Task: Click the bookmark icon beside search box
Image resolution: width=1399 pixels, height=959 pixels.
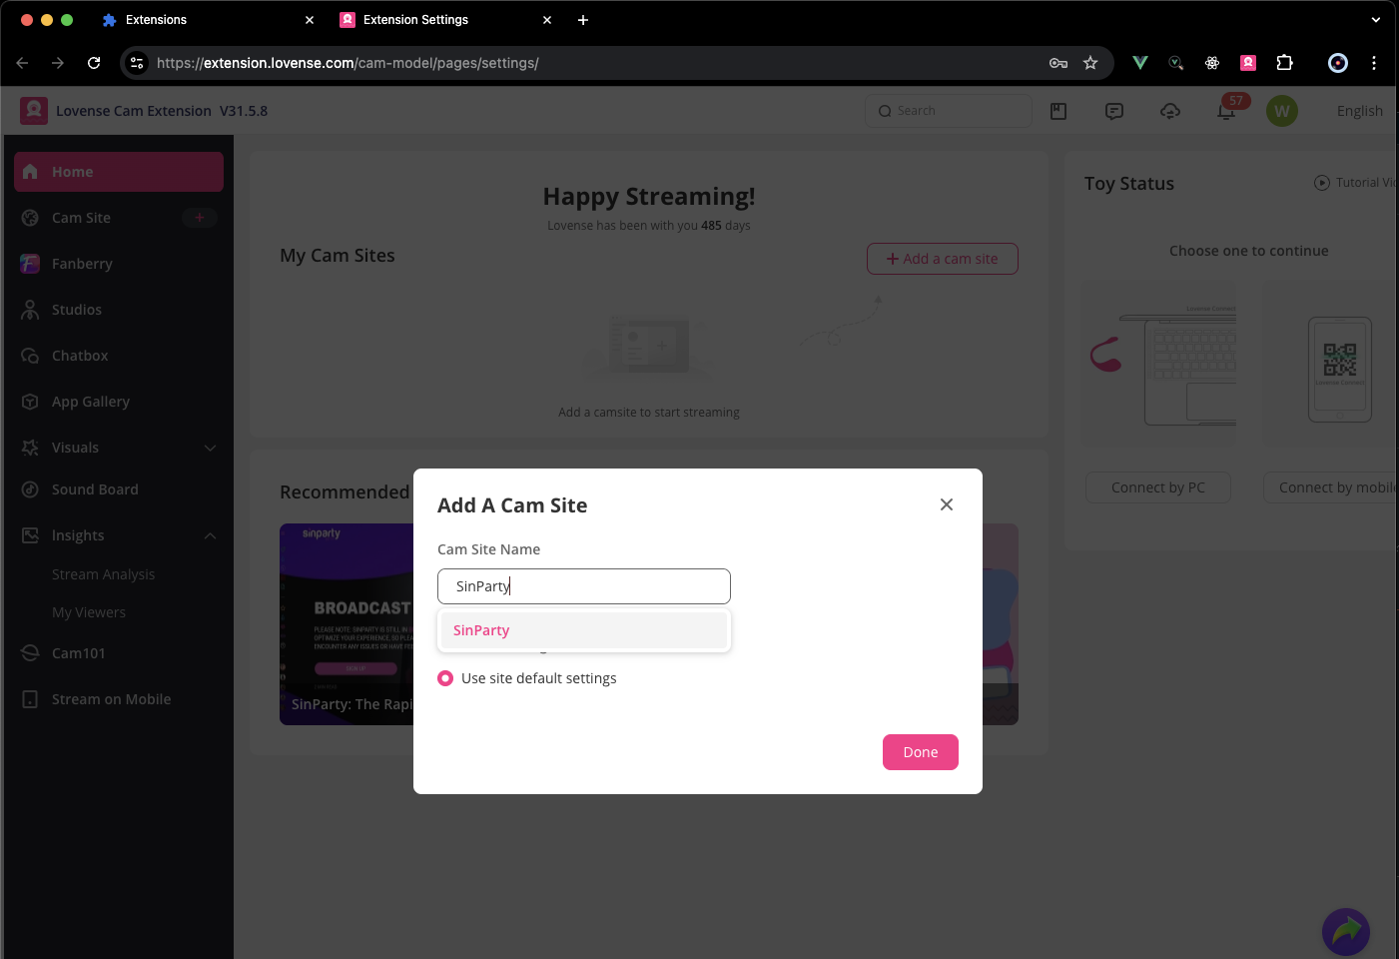Action: [1058, 111]
